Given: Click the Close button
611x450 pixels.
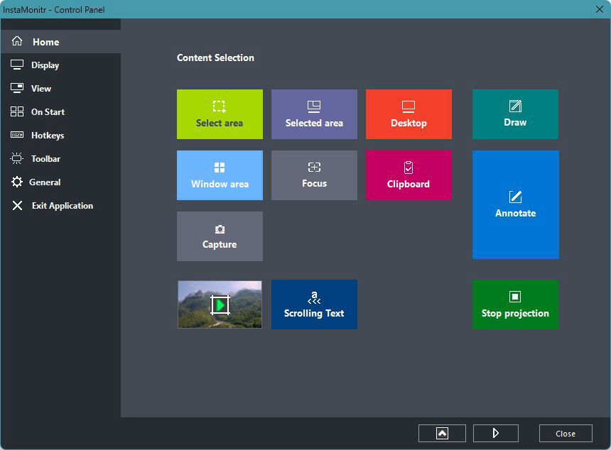Looking at the screenshot, I should coord(566,433).
